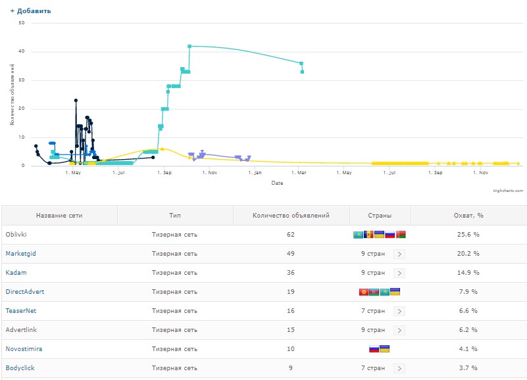Viewport: 527px width, 380px height.
Task: Expand the country list for Bodyclick
Action: pos(399,368)
